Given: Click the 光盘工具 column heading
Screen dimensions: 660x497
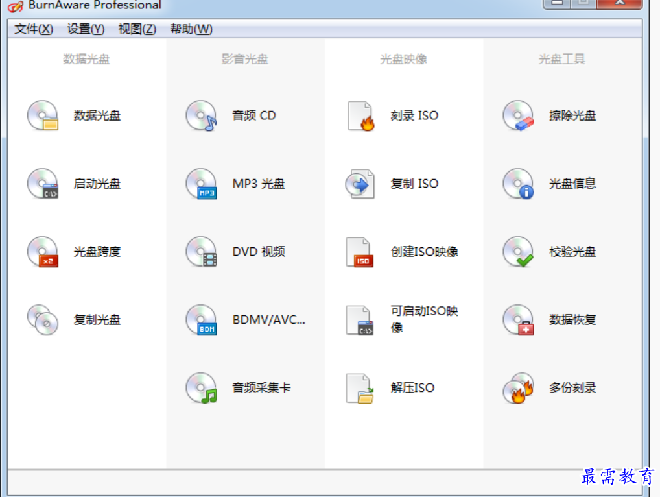Looking at the screenshot, I should tap(562, 59).
